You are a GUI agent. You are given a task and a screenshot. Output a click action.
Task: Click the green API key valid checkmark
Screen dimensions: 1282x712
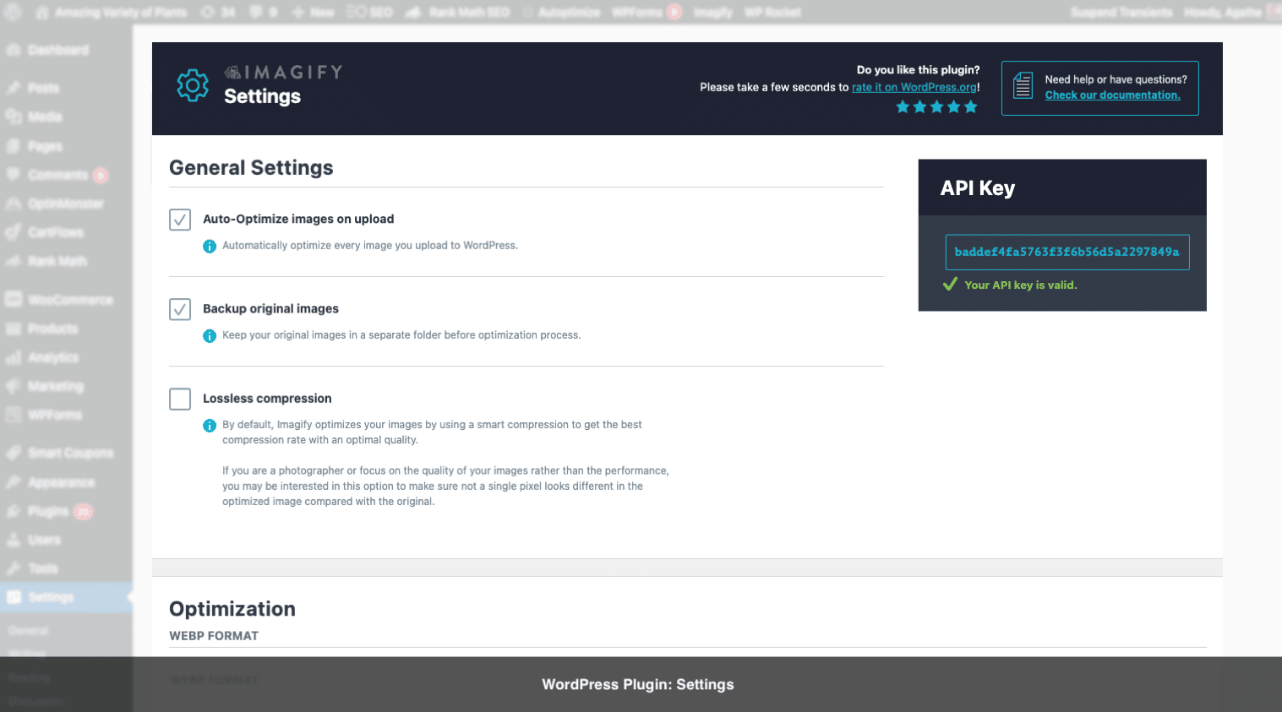pyautogui.click(x=950, y=285)
